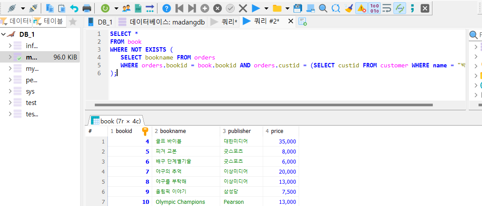This screenshot has width=482, height=206.
Task: Open Find text with magnifier icon
Action: 323,8
